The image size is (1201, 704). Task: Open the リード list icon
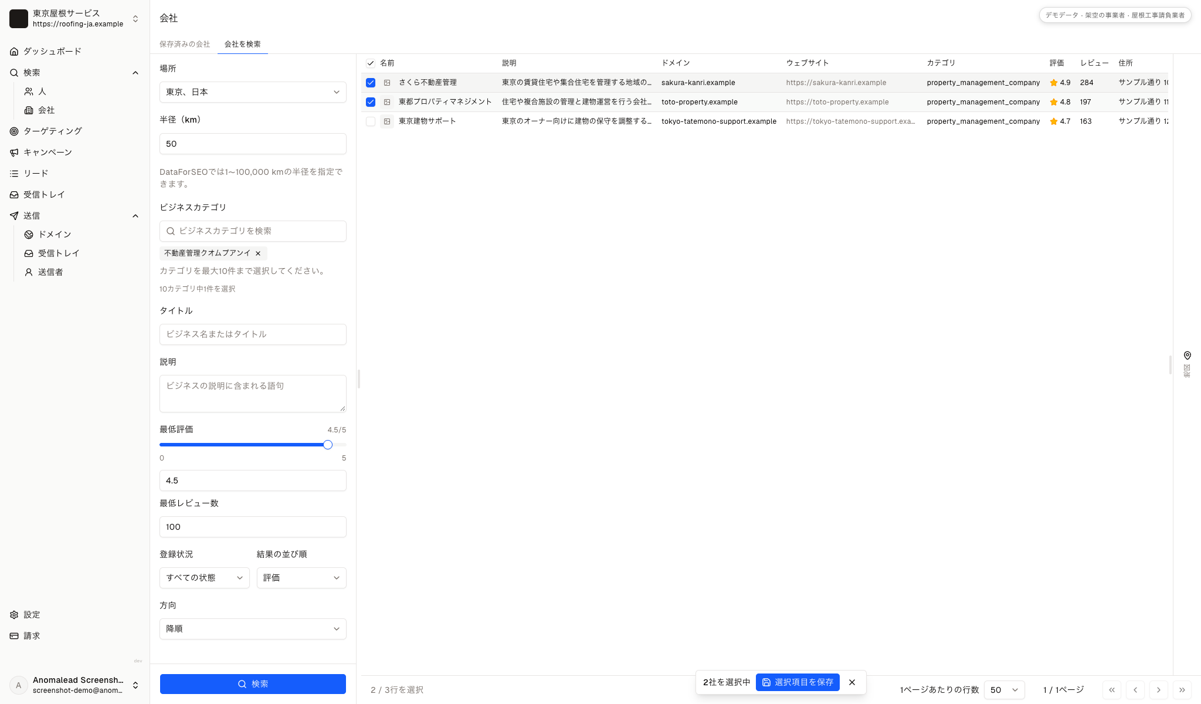14,174
